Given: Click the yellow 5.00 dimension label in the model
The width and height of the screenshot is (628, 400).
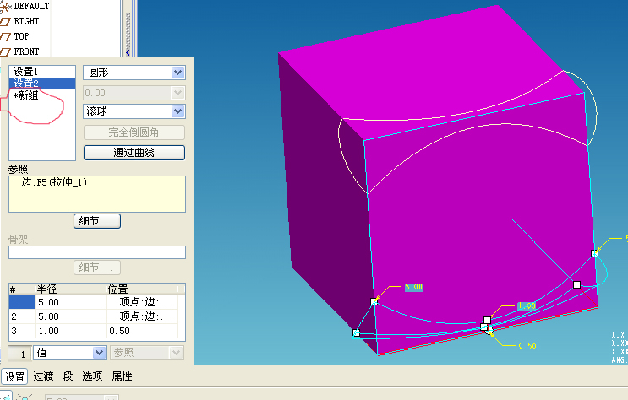Looking at the screenshot, I should pyautogui.click(x=413, y=287).
